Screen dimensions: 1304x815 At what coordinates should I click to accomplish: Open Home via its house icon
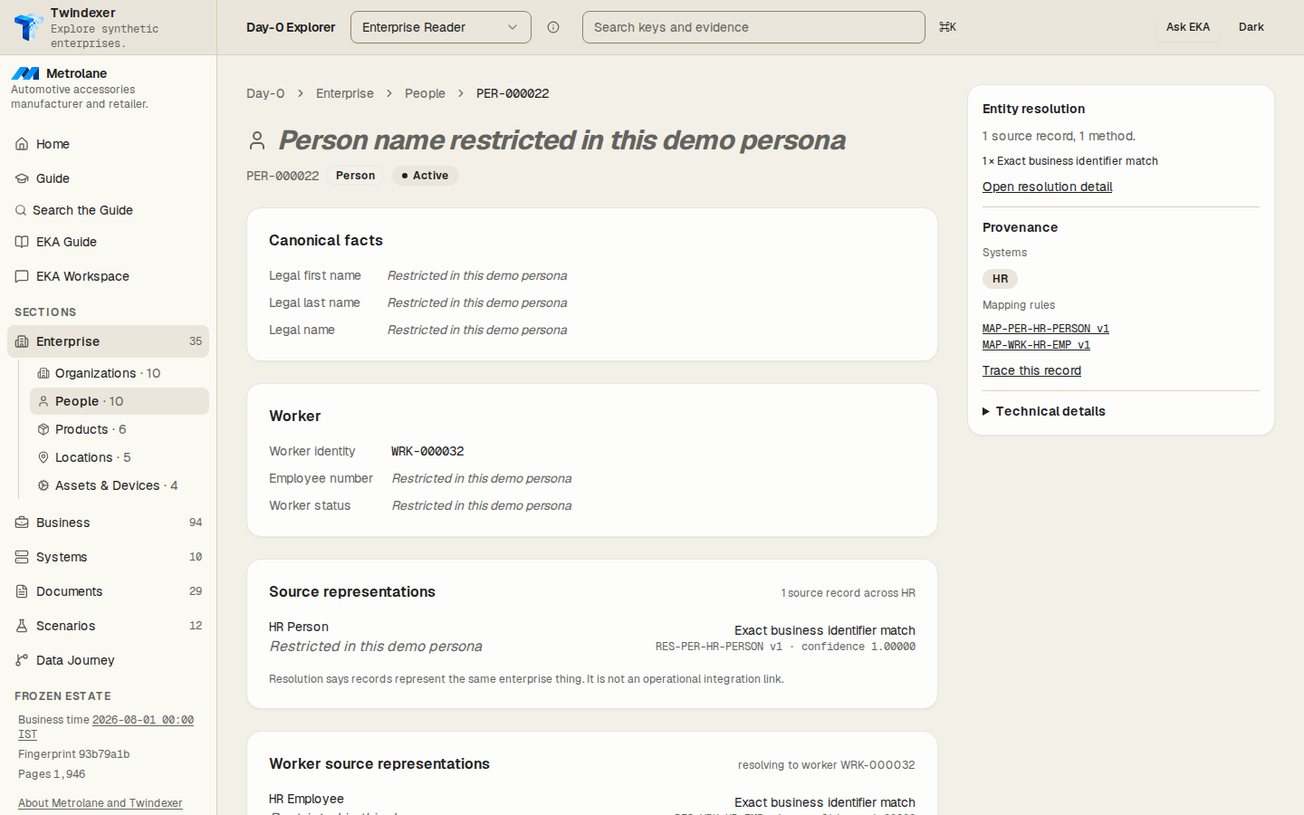[22, 144]
